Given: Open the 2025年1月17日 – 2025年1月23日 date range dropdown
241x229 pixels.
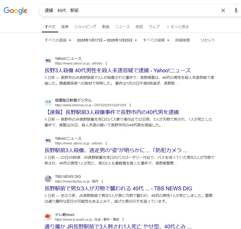Looking at the screenshot, I should pyautogui.click(x=107, y=40).
